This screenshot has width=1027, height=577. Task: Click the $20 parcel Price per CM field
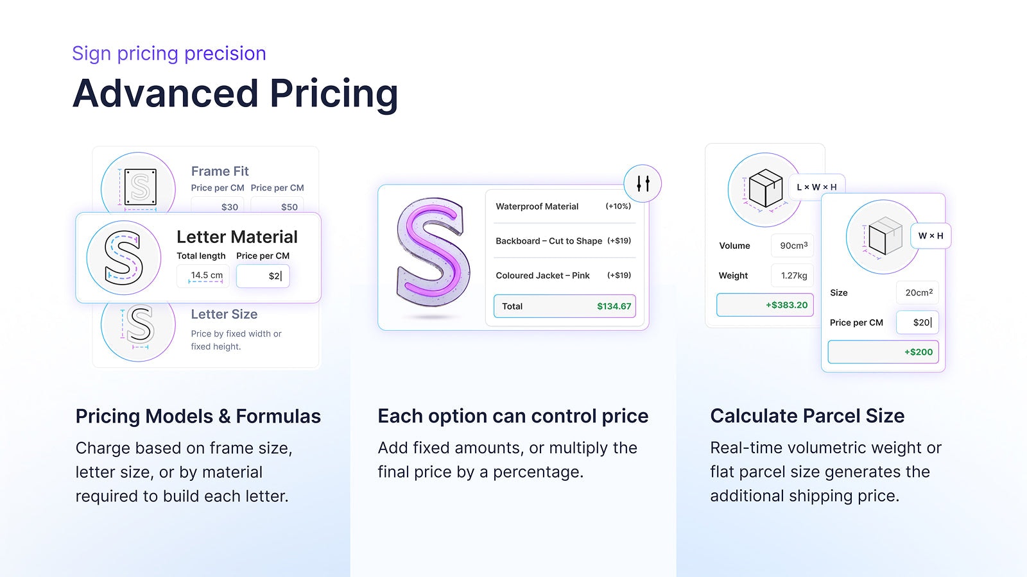(917, 322)
